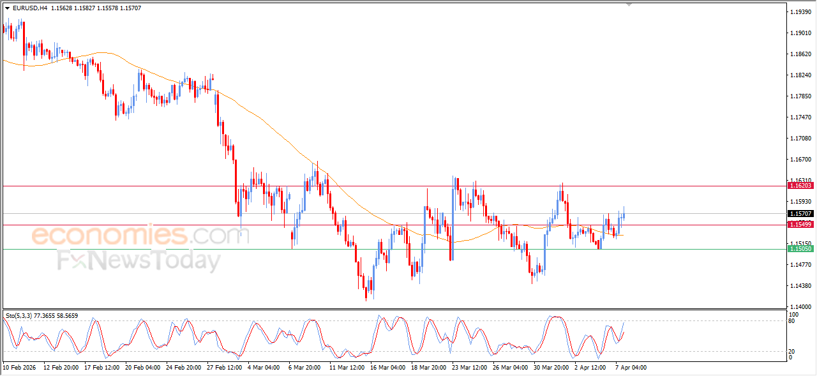Click the Sto(5,3,3) indicator label

click(21, 316)
